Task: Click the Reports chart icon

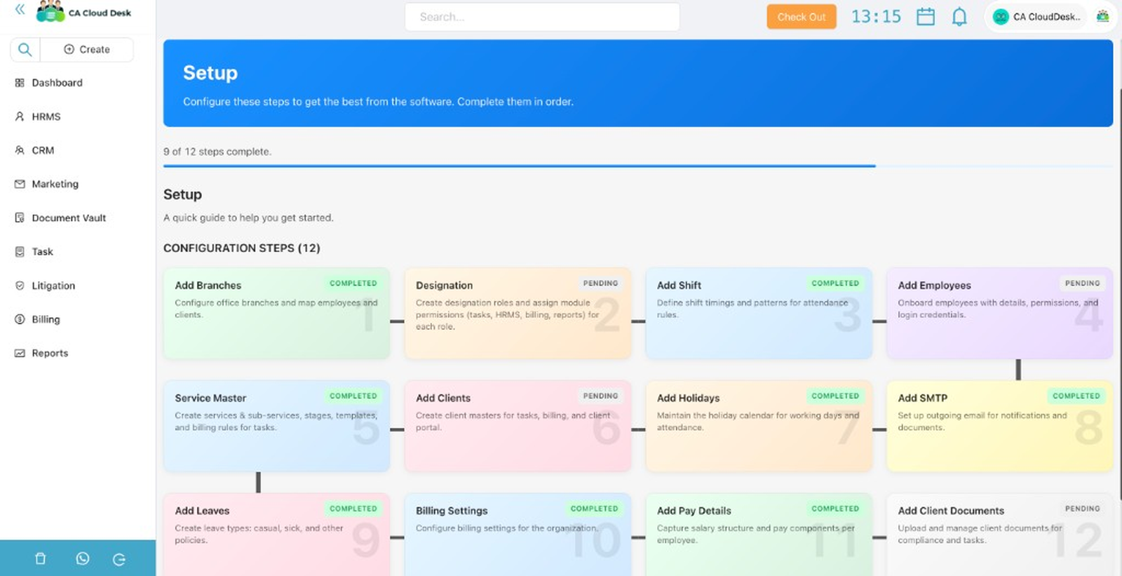Action: pos(20,353)
